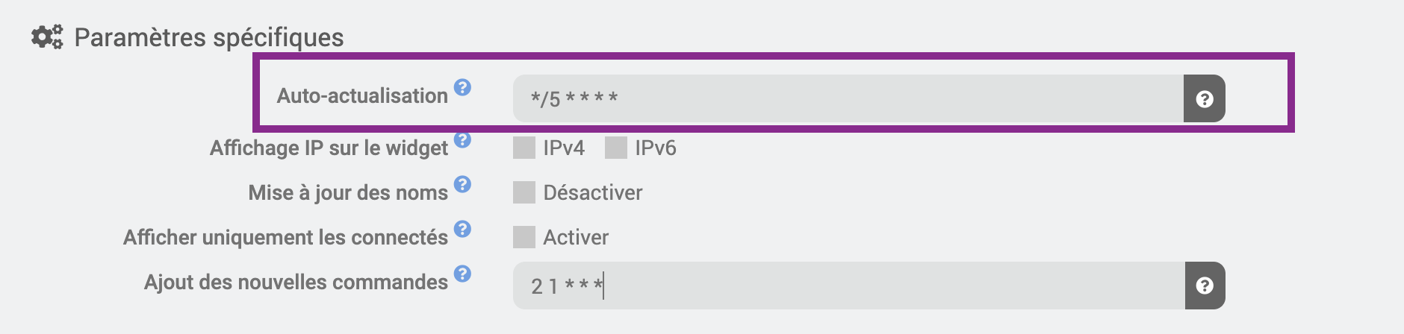The width and height of the screenshot is (1404, 334).
Task: Select the Paramètres spécifiques heading text
Action: point(209,37)
